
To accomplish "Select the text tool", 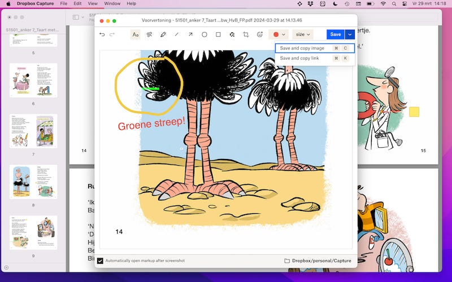I will coord(136,34).
